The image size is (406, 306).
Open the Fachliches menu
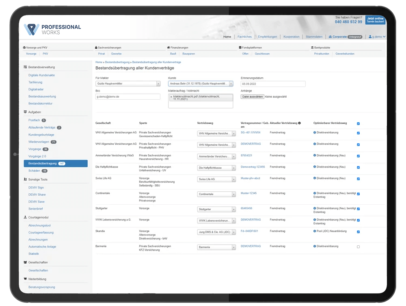pyautogui.click(x=244, y=37)
